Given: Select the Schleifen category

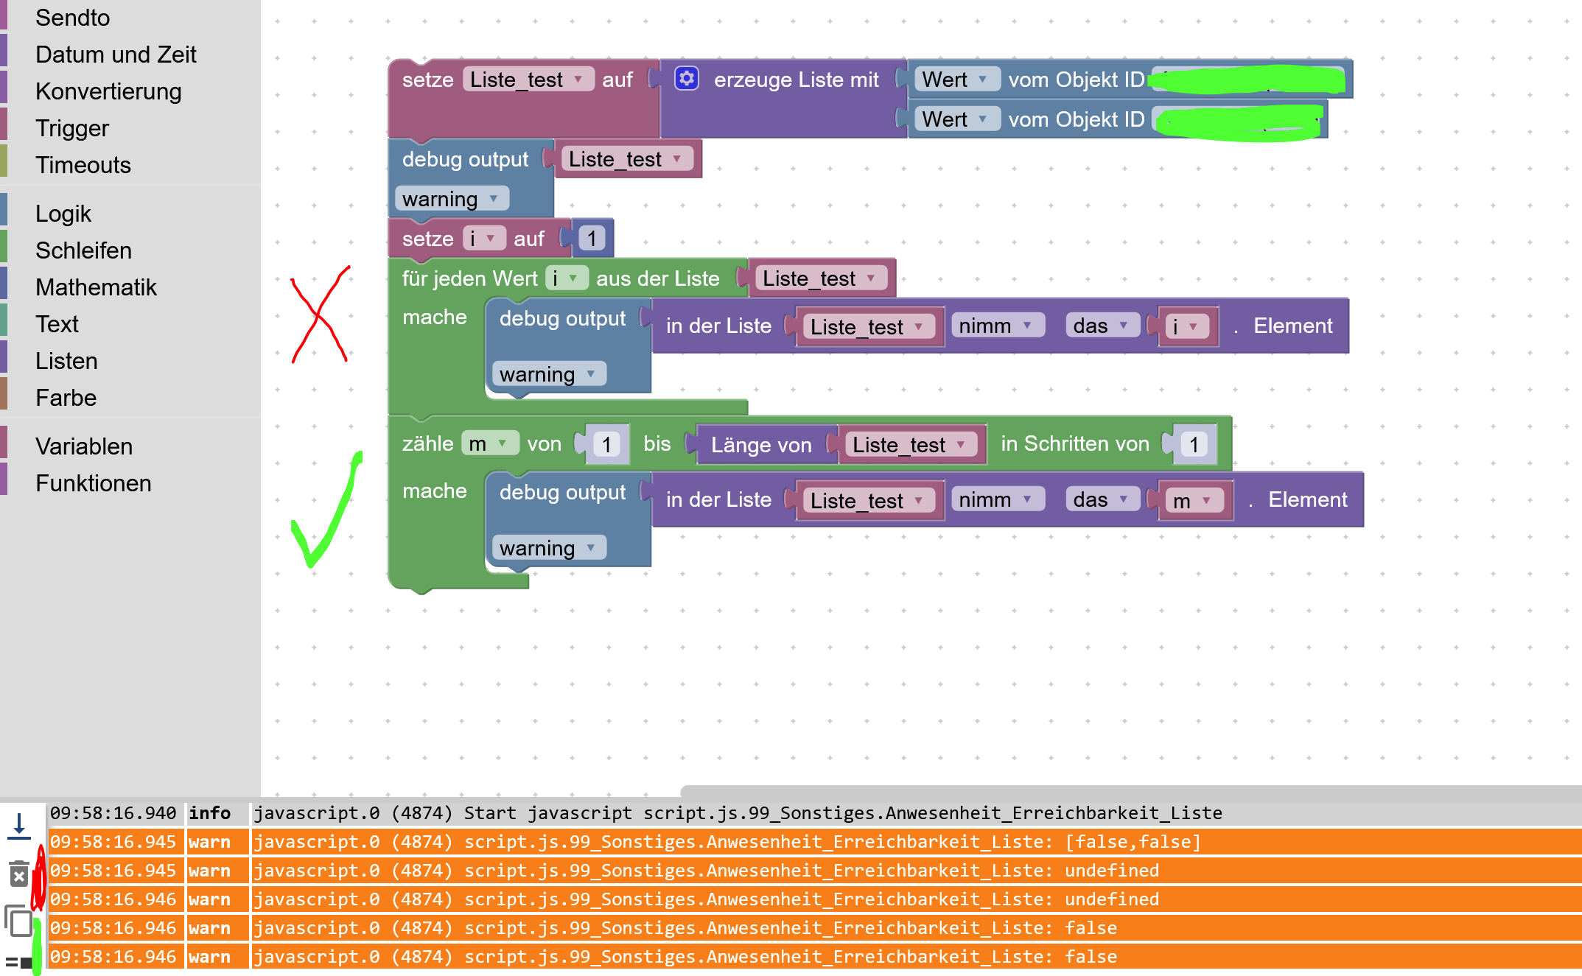Looking at the screenshot, I should tap(83, 250).
